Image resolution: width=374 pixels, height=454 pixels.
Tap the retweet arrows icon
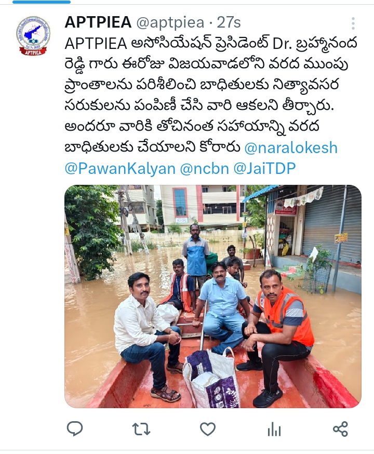click(x=141, y=429)
